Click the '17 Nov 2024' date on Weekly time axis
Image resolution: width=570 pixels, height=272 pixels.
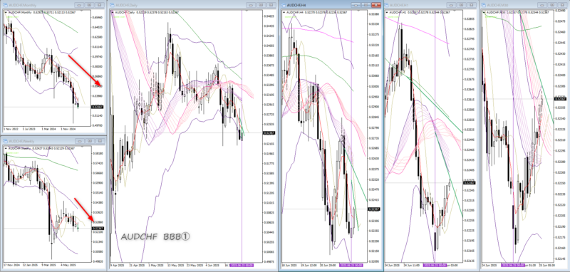click(x=11, y=265)
